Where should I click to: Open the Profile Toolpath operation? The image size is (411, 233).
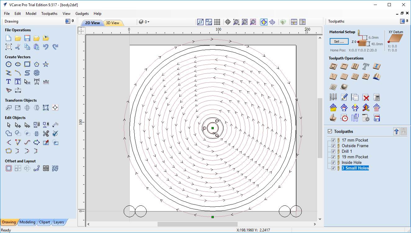pyautogui.click(x=333, y=66)
